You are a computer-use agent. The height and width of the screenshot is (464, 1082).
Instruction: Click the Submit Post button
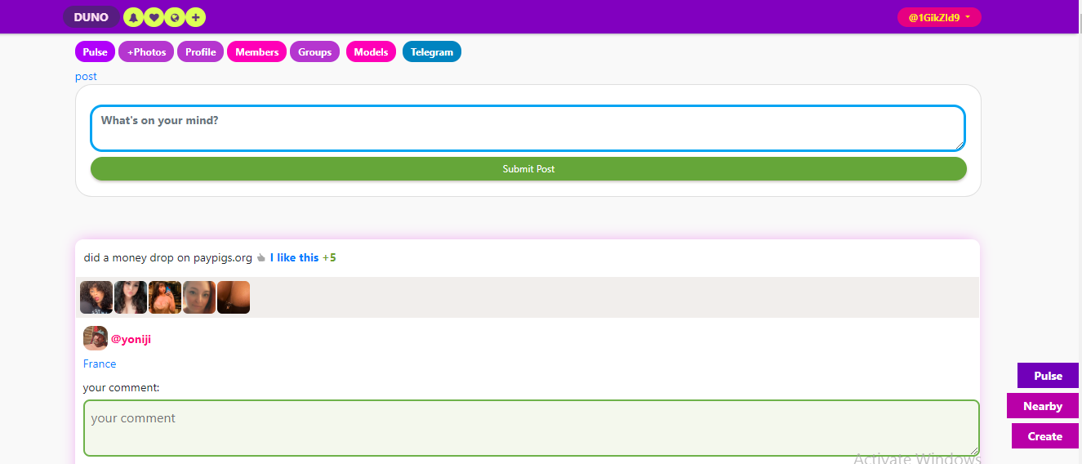point(528,169)
